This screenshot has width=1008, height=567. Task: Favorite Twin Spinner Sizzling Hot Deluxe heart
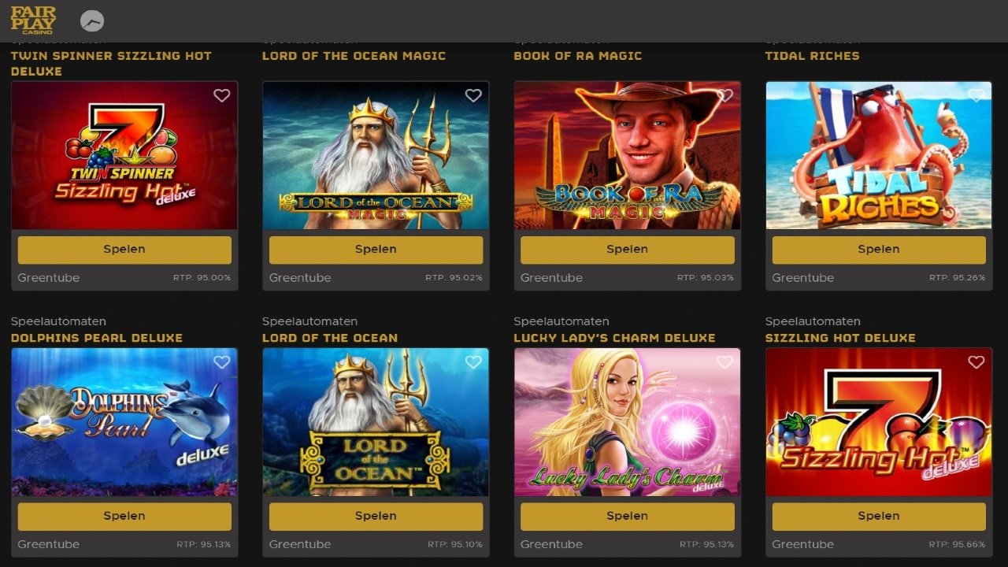pos(222,95)
